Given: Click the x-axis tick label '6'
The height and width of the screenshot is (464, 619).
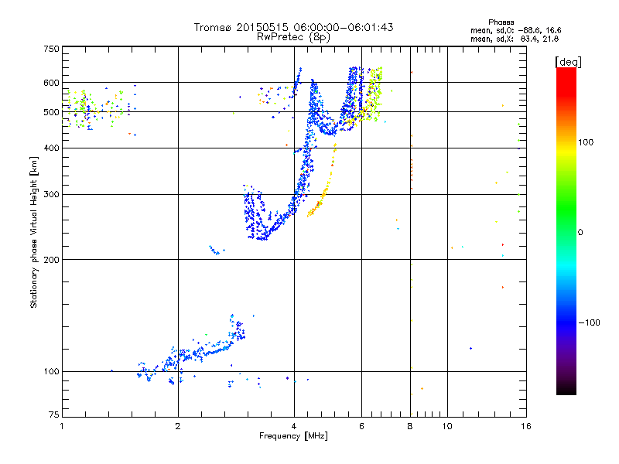Looking at the screenshot, I should tap(361, 426).
